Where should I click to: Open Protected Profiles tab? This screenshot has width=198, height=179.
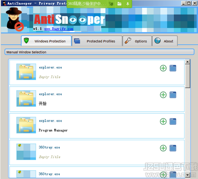pos(97,41)
